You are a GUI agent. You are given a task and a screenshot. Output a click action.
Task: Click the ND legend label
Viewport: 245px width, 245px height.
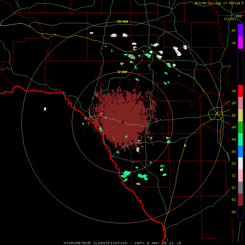[x=234, y=212]
